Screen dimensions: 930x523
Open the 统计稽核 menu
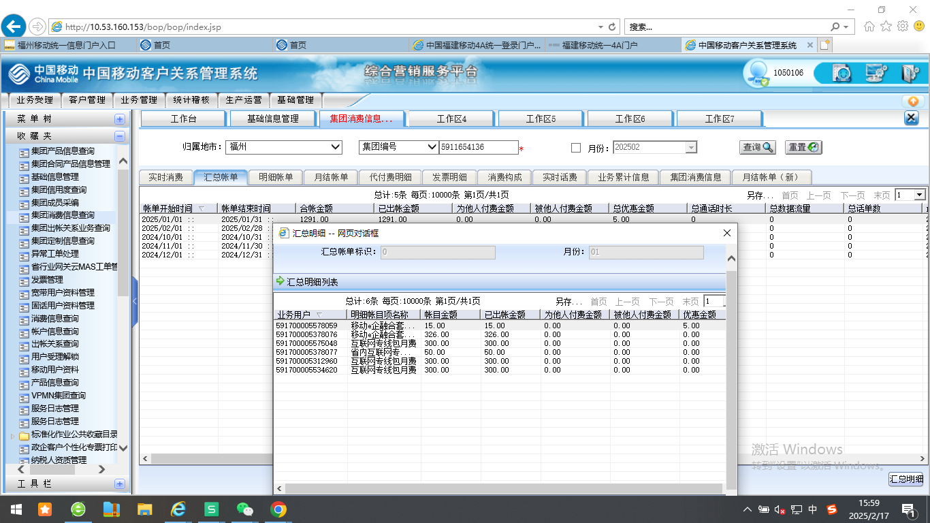coord(191,100)
